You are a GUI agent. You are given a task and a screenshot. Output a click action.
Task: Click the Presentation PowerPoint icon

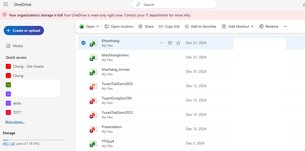point(93,129)
